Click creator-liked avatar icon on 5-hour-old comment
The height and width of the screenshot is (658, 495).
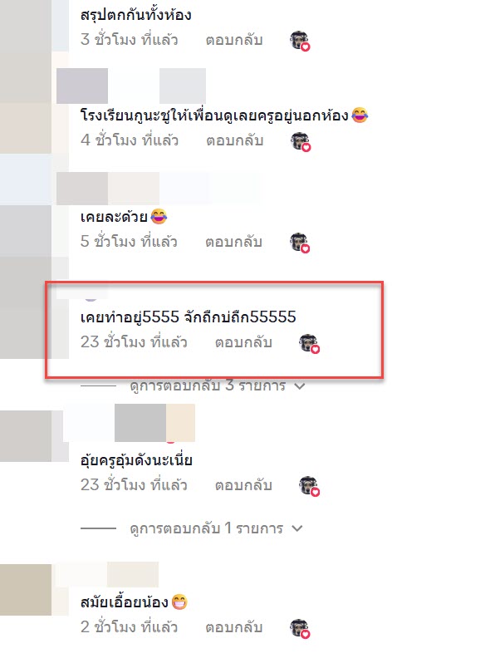click(x=300, y=243)
